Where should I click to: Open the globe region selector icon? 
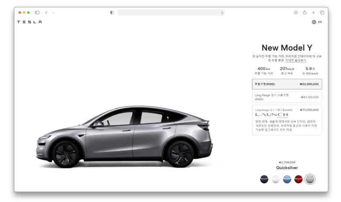pyautogui.click(x=314, y=22)
